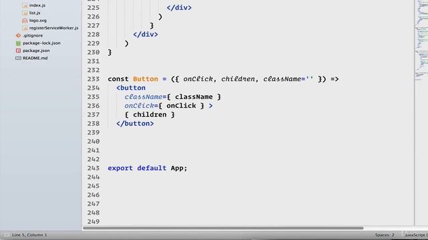Click the package.json red icon
This screenshot has height=240, width=428.
18,51
